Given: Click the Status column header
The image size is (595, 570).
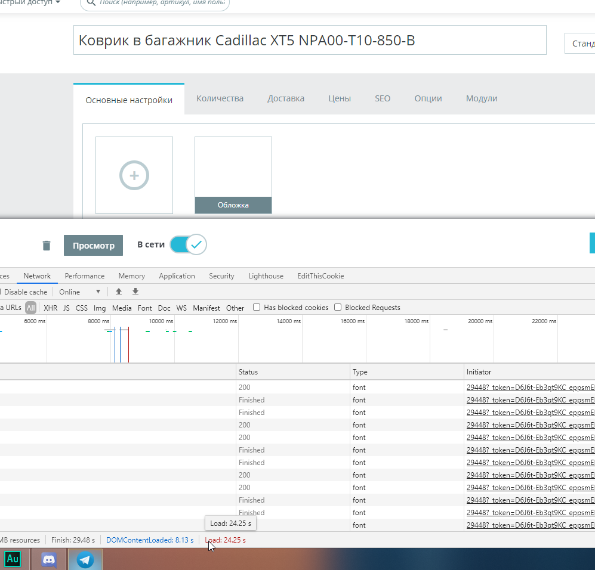Looking at the screenshot, I should pos(292,372).
